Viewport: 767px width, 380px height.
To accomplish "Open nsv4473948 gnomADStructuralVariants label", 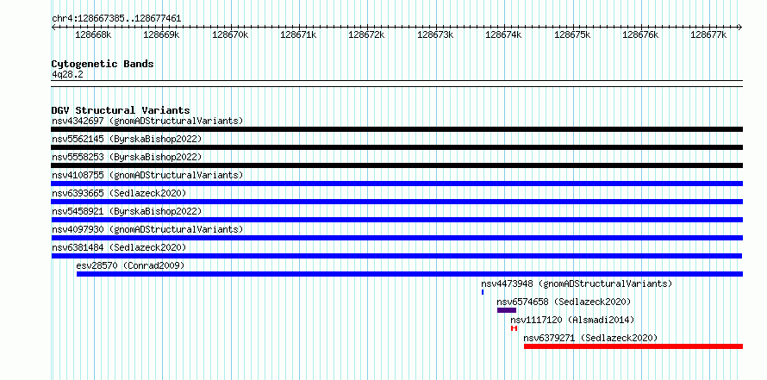I will [577, 283].
